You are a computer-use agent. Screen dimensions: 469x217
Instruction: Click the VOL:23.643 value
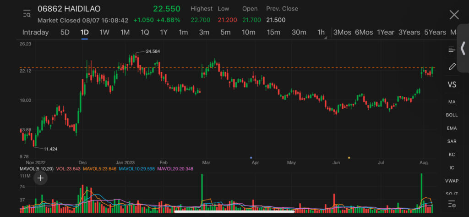pyautogui.click(x=68, y=169)
